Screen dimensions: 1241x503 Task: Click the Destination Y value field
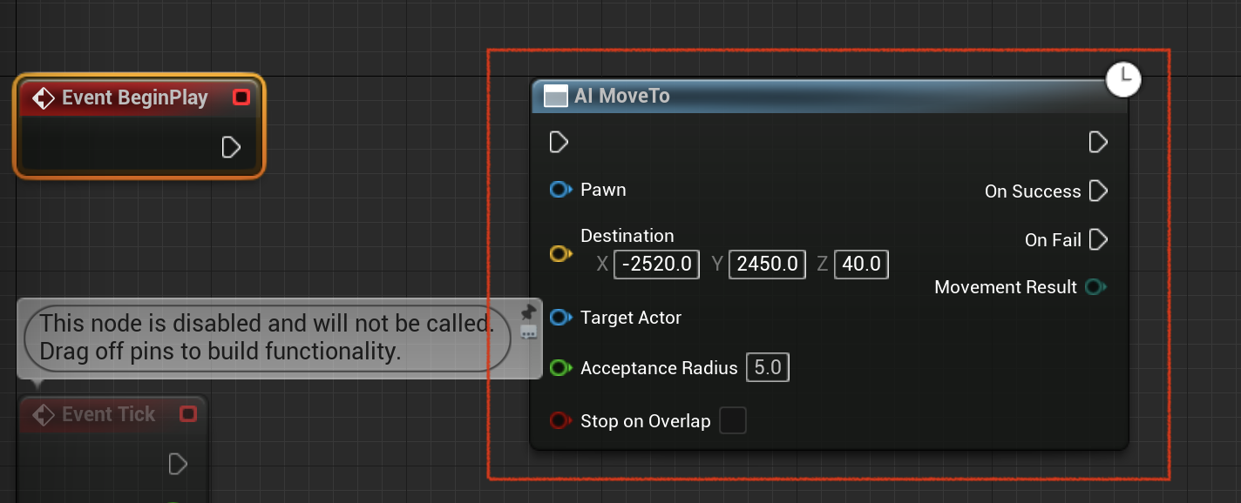pos(768,264)
